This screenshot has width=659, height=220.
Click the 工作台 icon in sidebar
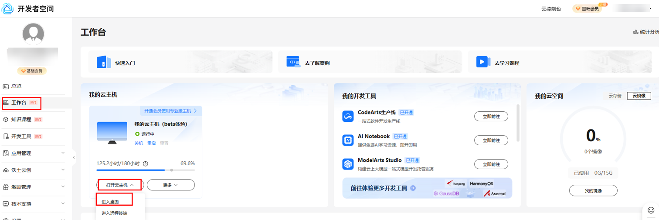pyautogui.click(x=6, y=103)
